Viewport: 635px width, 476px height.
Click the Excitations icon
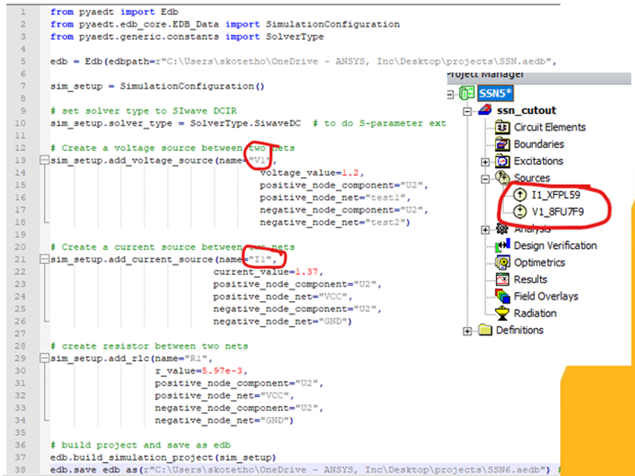[x=504, y=161]
